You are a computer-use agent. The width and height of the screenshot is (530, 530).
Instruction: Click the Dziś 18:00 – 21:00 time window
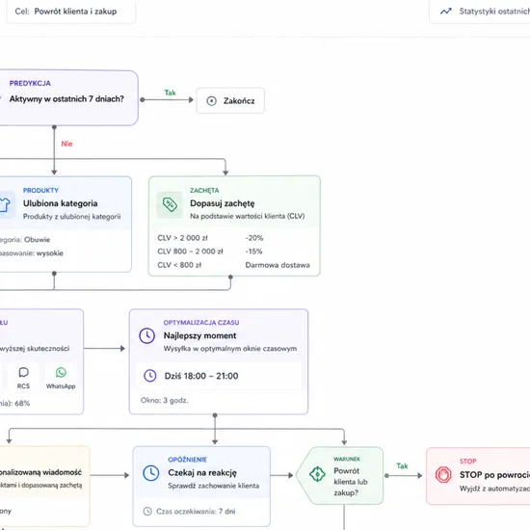pos(219,376)
